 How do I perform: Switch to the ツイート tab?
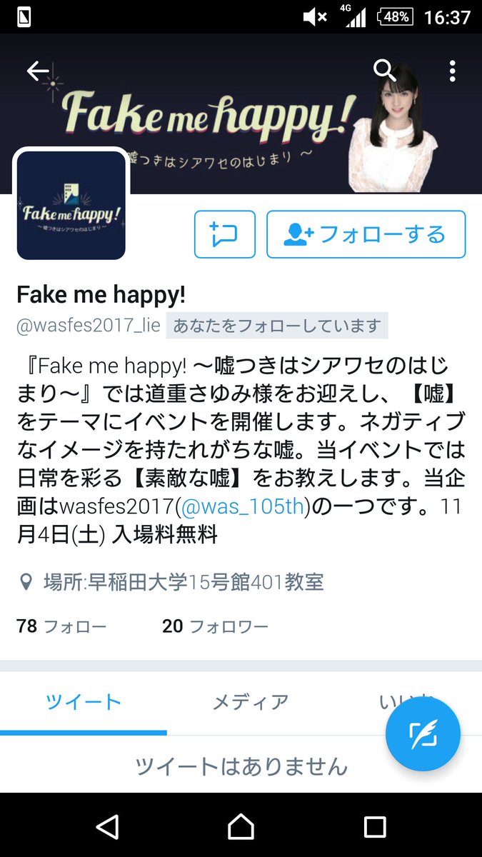pyautogui.click(x=84, y=702)
